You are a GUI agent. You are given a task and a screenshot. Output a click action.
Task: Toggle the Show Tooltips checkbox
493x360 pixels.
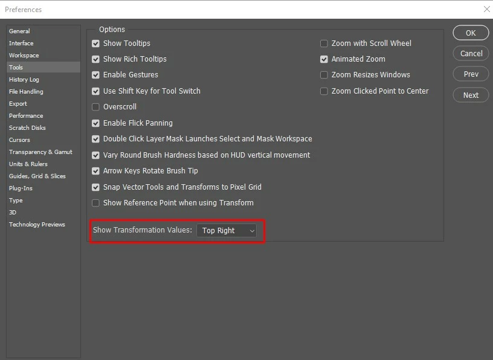click(95, 43)
